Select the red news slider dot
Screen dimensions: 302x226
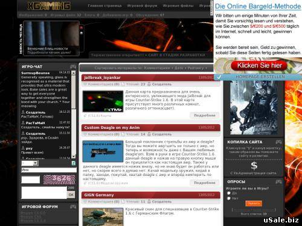[82, 28]
